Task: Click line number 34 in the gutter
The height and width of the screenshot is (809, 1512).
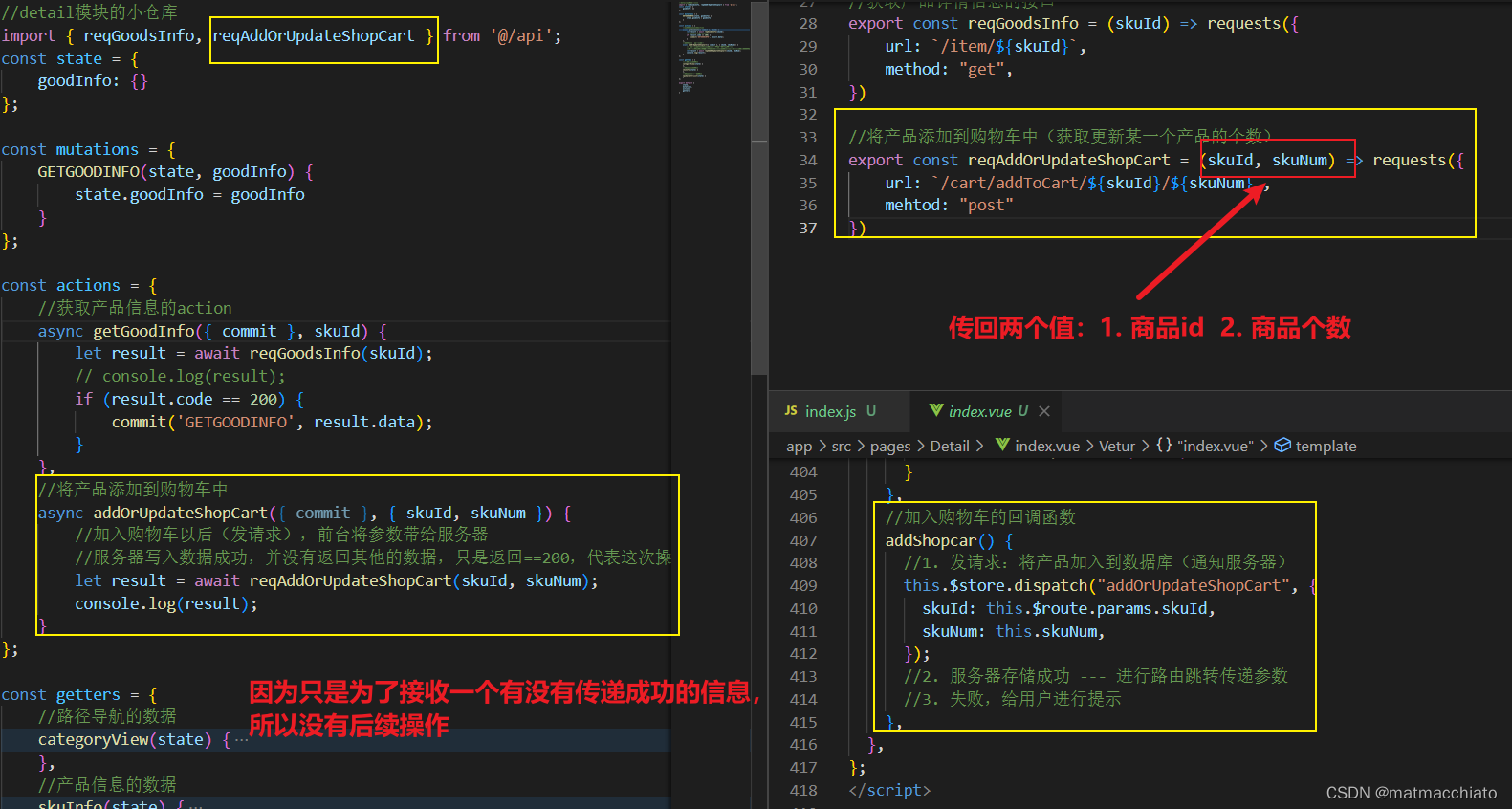Action: (x=808, y=161)
